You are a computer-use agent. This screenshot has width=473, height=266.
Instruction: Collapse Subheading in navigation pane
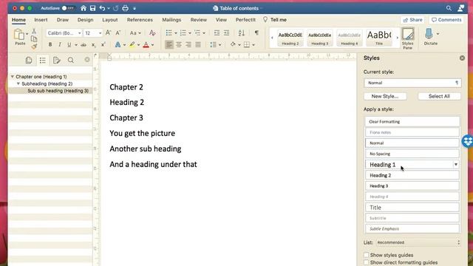(x=18, y=83)
